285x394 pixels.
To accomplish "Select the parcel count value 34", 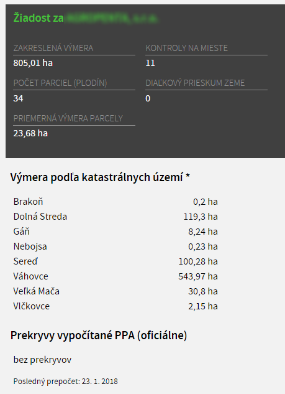I will click(18, 98).
